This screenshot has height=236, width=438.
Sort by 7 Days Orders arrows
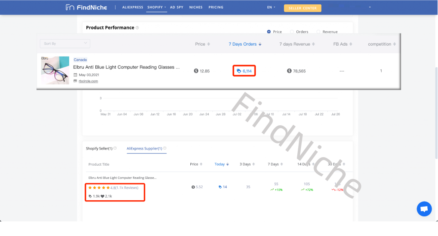pos(260,44)
